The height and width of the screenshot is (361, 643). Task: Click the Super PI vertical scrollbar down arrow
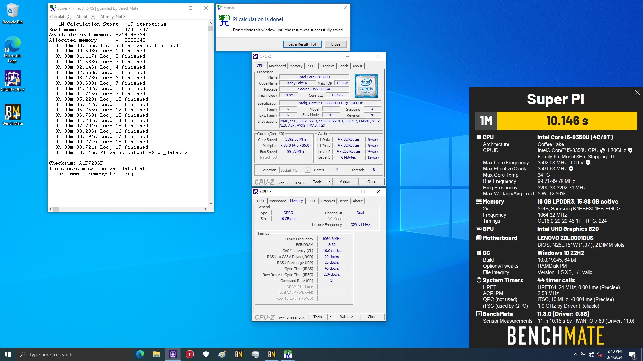[211, 203]
